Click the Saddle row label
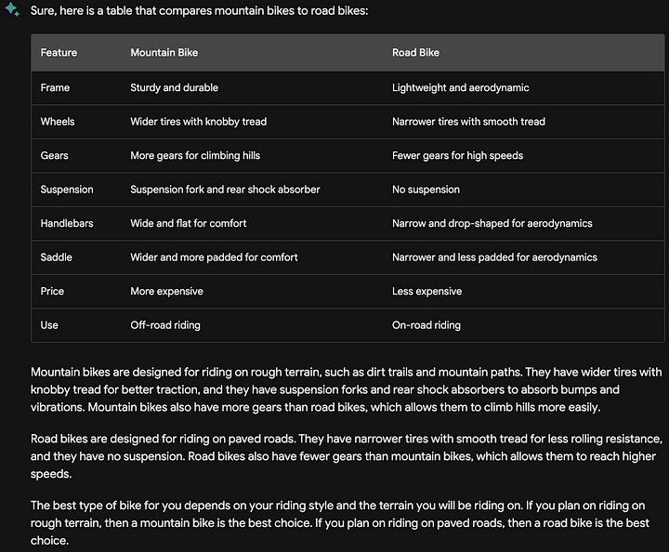This screenshot has height=552, width=669. (57, 257)
